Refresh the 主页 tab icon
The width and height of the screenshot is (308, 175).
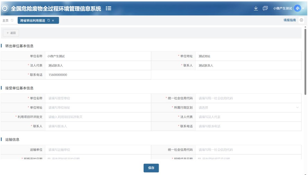click(12, 20)
